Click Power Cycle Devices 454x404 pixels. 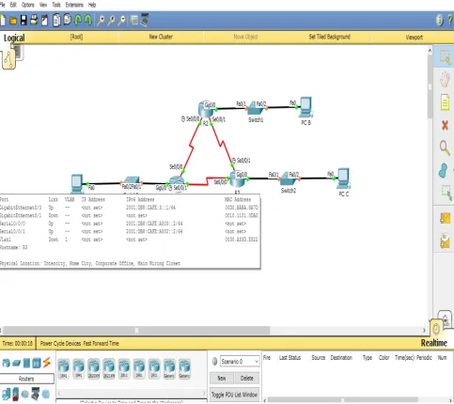tap(60, 344)
